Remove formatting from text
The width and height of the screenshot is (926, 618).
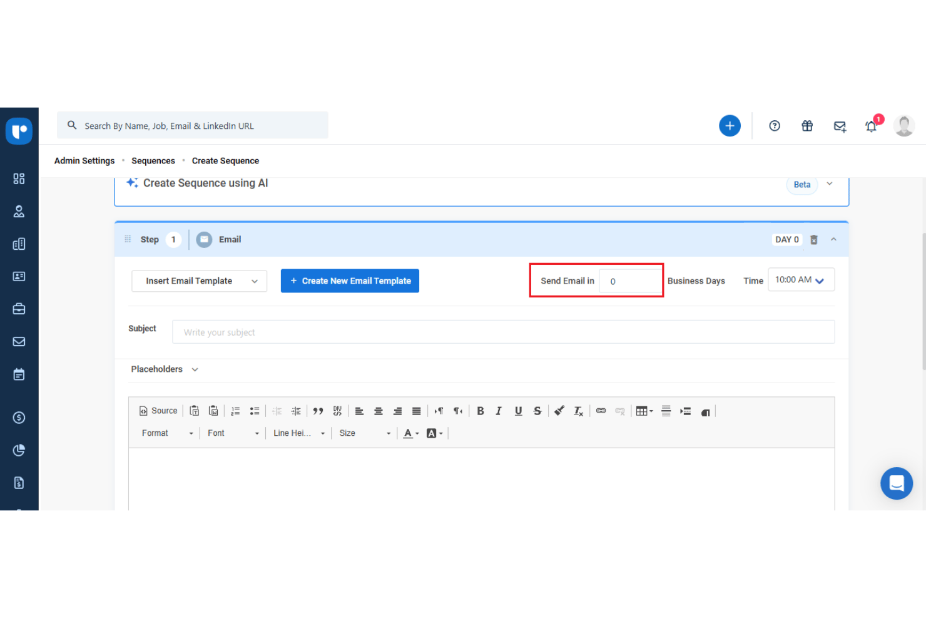[x=579, y=411]
